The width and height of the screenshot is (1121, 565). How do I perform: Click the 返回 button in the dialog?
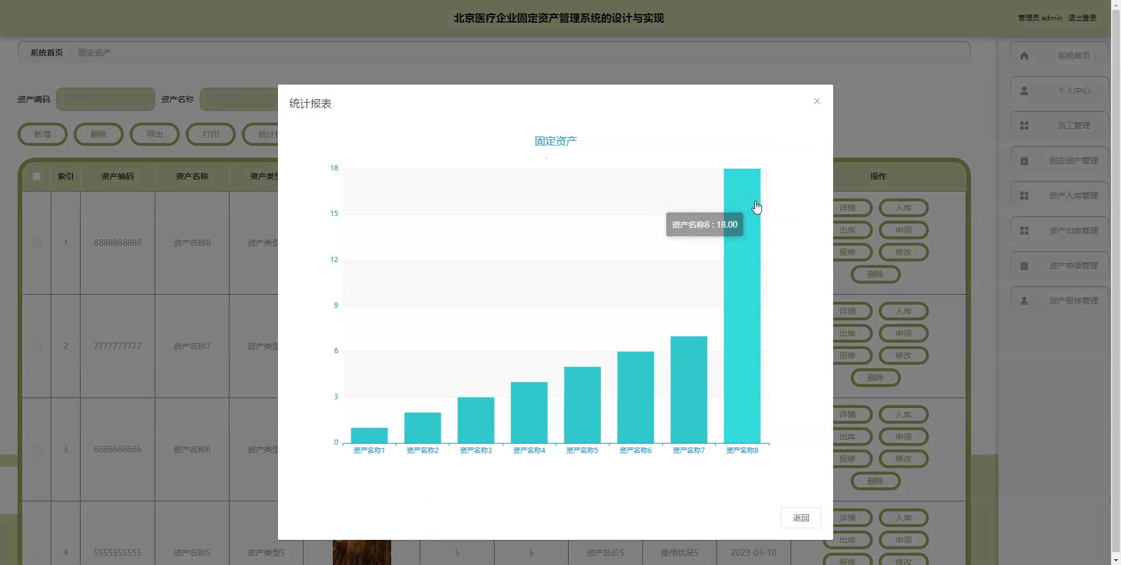[800, 518]
